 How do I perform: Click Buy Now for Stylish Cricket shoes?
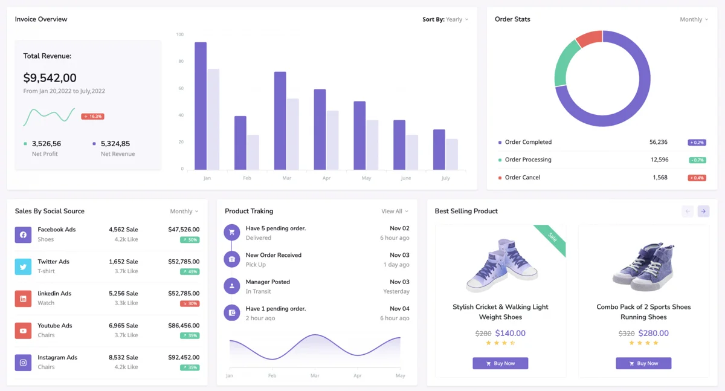(x=500, y=363)
